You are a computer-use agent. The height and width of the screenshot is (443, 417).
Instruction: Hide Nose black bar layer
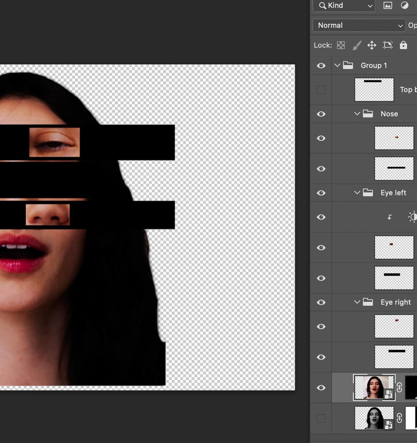[x=321, y=169]
